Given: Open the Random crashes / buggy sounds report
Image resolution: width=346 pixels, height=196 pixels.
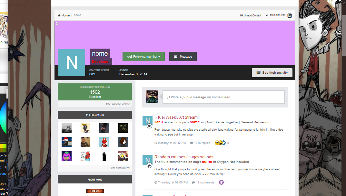Looking at the screenshot, I should (x=184, y=157).
